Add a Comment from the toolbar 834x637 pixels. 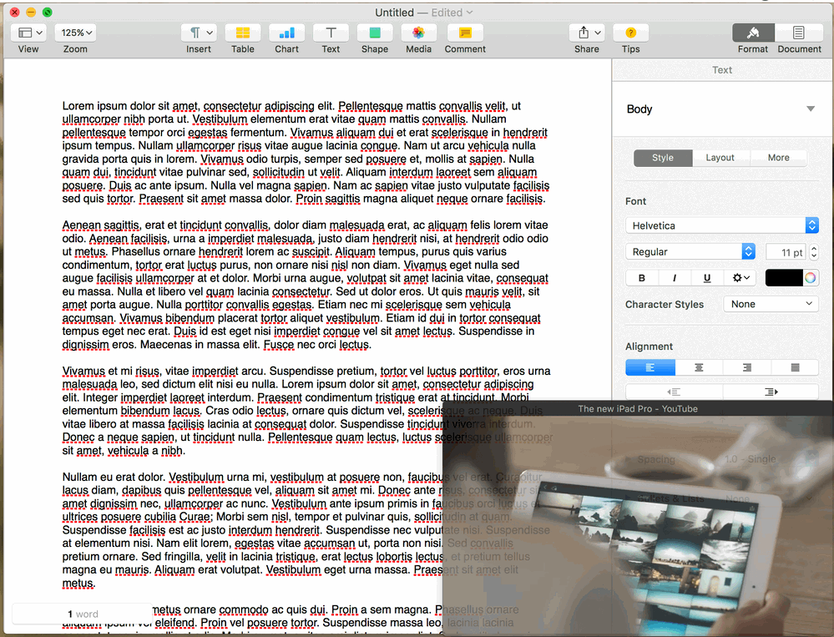pos(465,33)
